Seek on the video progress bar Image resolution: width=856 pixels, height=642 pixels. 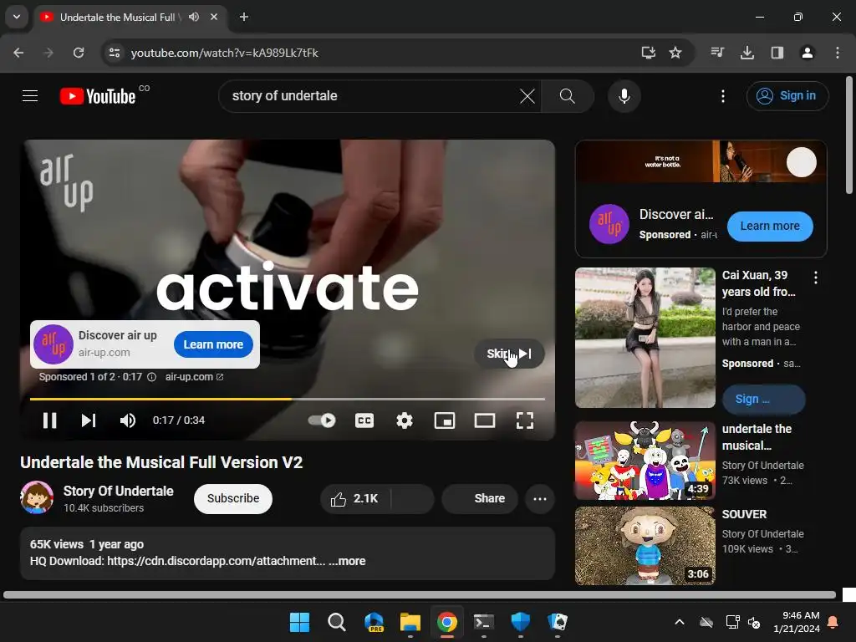coord(288,399)
